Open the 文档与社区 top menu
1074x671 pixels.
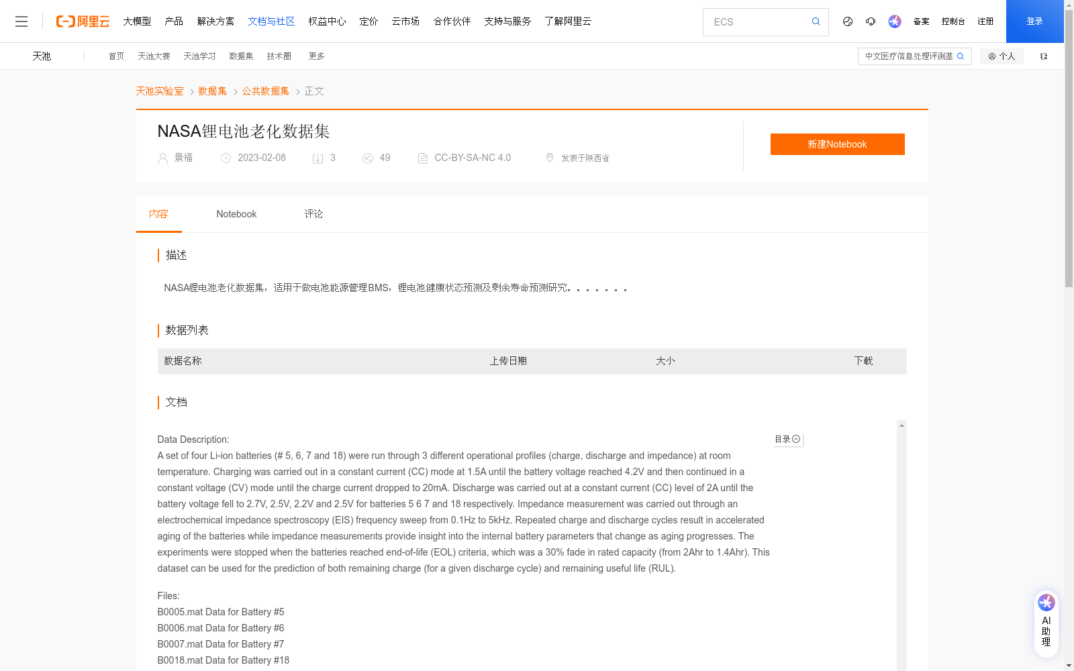coord(271,21)
